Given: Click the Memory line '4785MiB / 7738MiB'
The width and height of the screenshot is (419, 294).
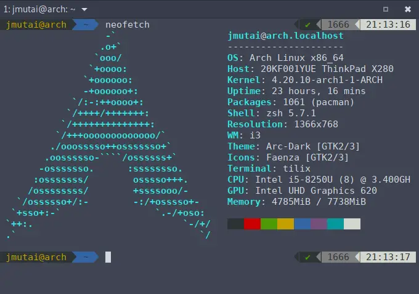Looking at the screenshot, I should (296, 202).
